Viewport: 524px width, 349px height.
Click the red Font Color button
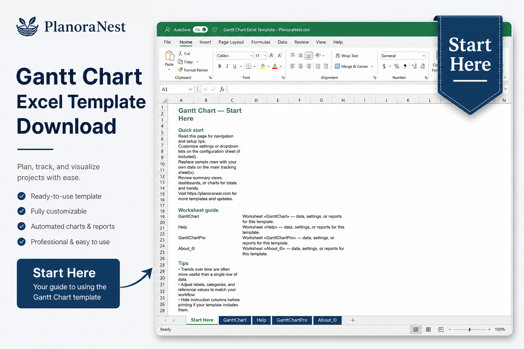(x=275, y=66)
